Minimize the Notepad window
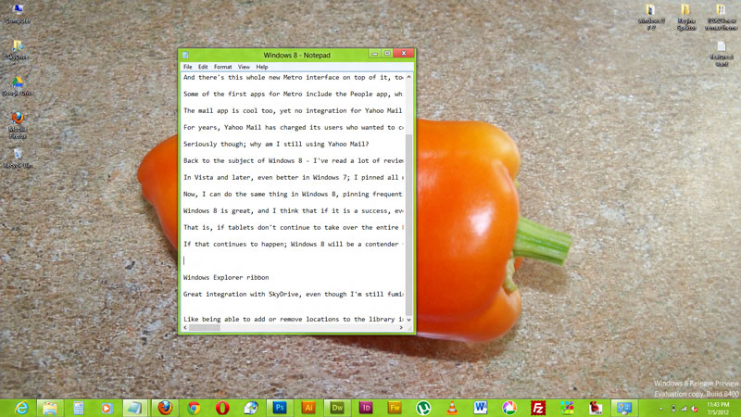The height and width of the screenshot is (417, 741). pyautogui.click(x=375, y=54)
